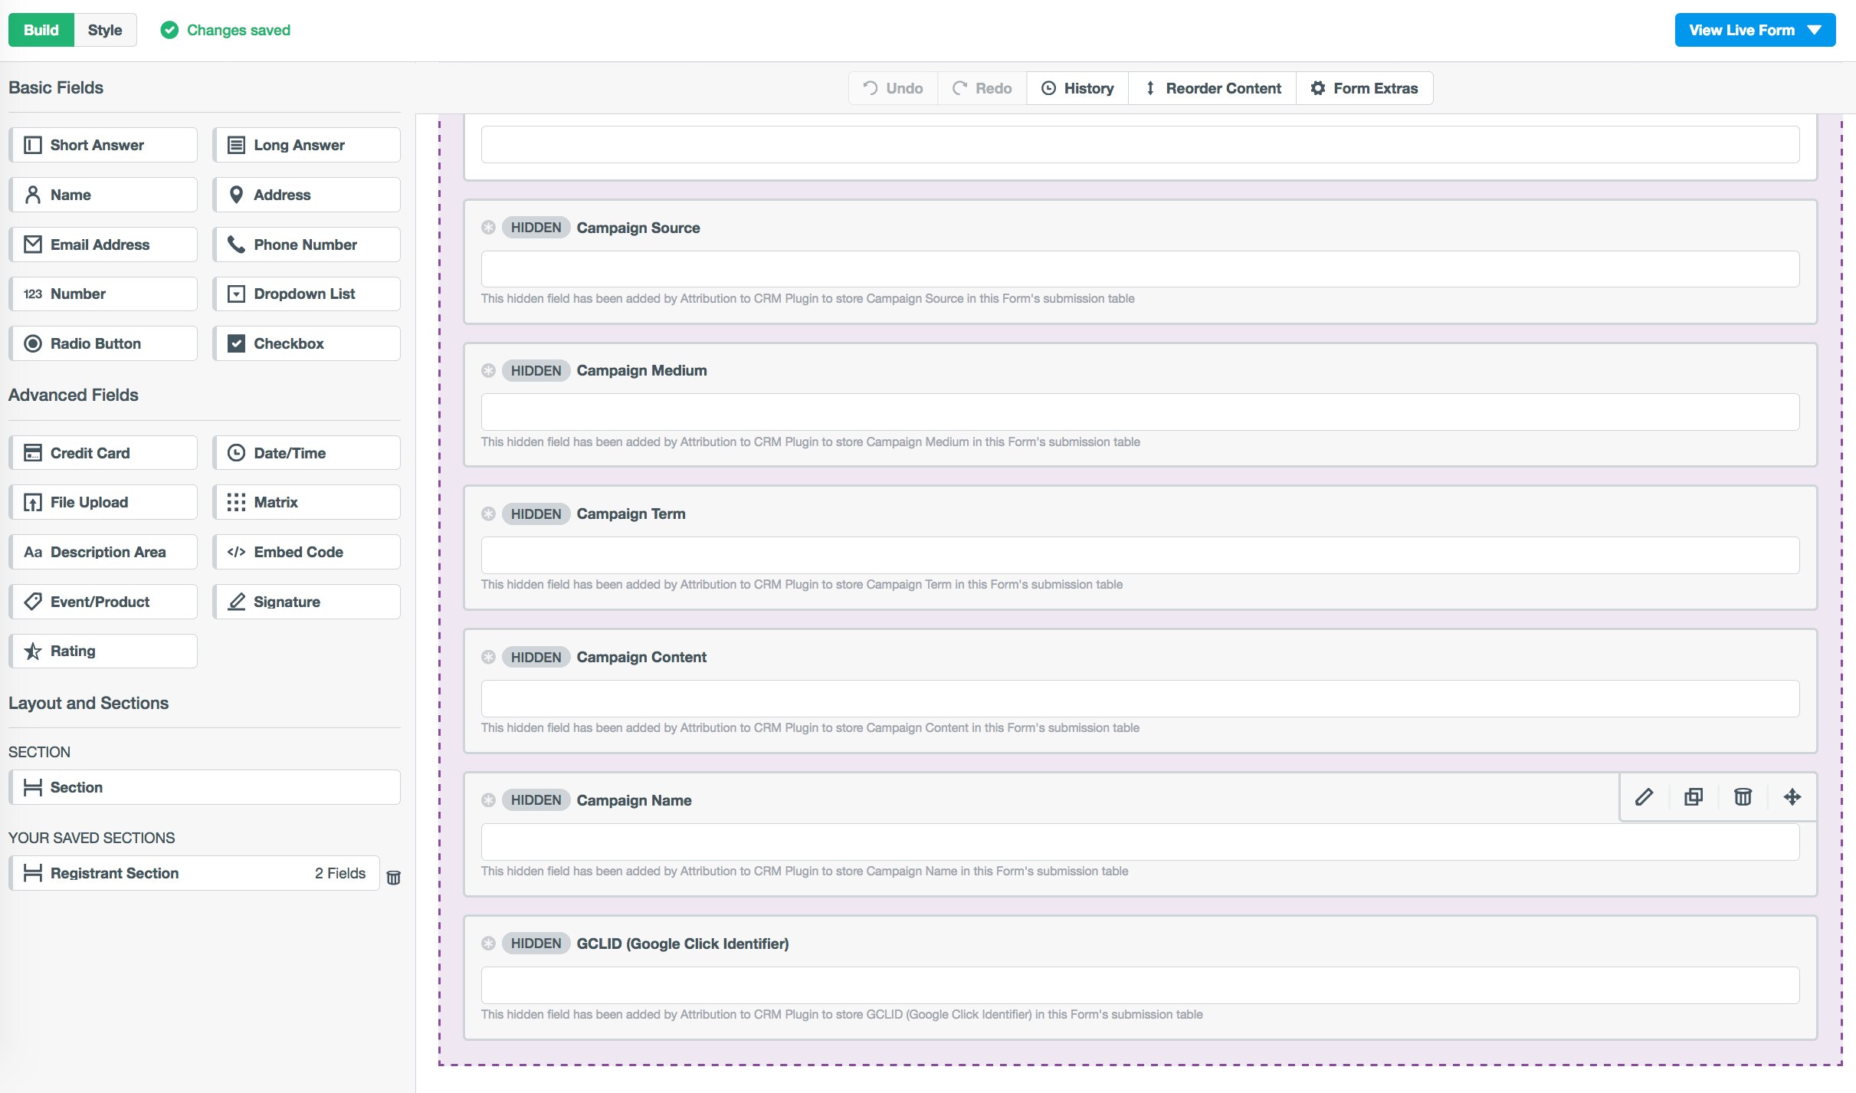The image size is (1856, 1093).
Task: Grab the move handle on Campaign Name field
Action: click(1792, 797)
